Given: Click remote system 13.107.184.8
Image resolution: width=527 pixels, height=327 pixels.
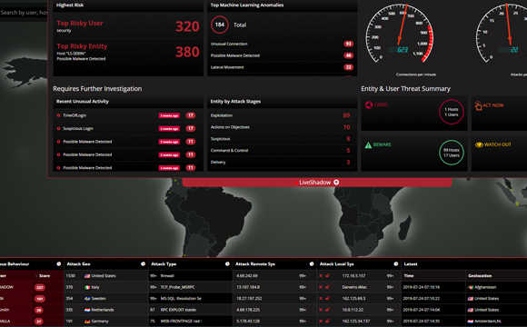Looking at the screenshot, I should (x=248, y=287).
